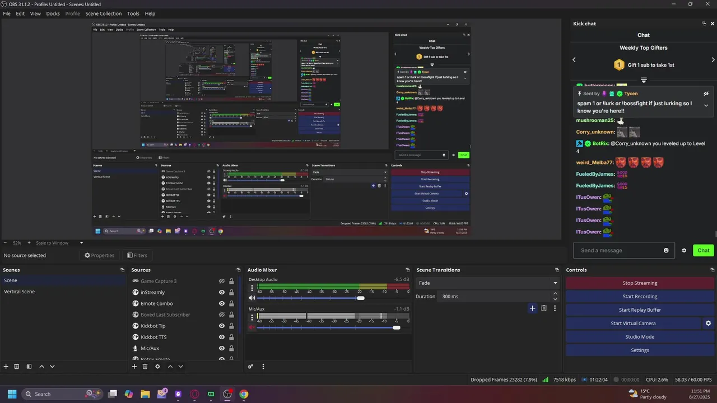Open Desktop Audio three-dot options
717x403 pixels.
point(252,289)
